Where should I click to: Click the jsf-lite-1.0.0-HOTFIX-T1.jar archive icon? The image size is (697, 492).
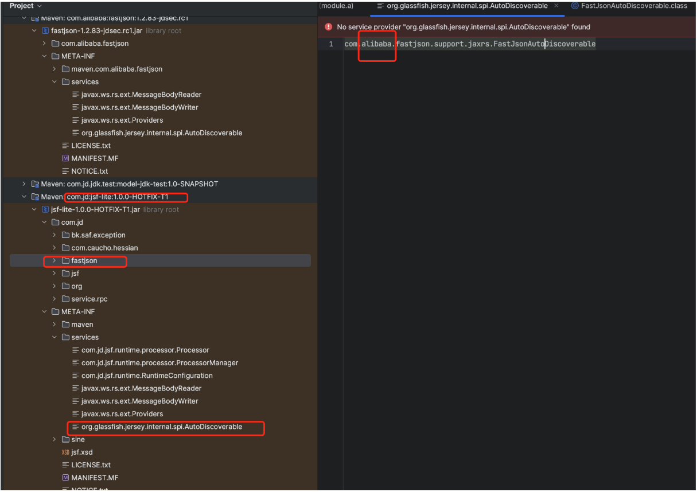click(x=45, y=209)
